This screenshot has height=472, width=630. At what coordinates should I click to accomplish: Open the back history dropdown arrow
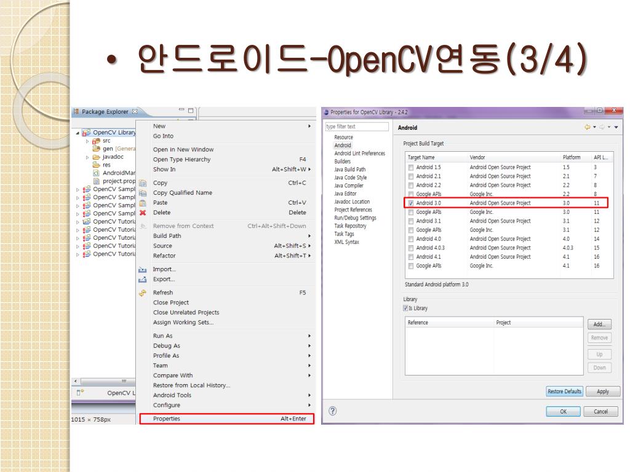[x=594, y=127]
